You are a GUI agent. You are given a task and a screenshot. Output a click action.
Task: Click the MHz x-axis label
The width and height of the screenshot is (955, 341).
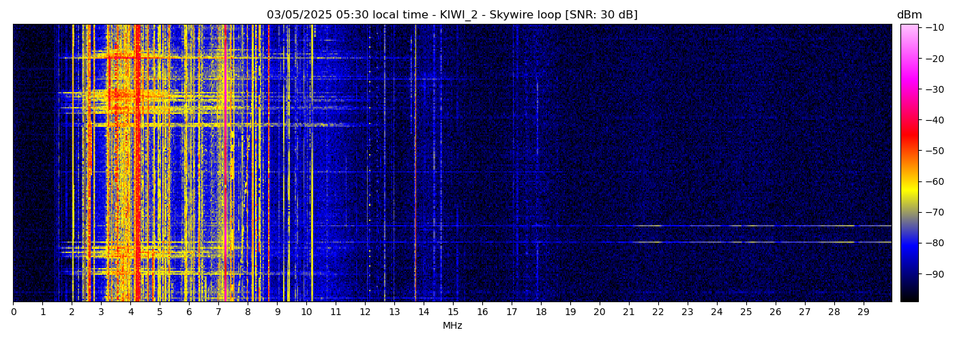(x=452, y=326)
